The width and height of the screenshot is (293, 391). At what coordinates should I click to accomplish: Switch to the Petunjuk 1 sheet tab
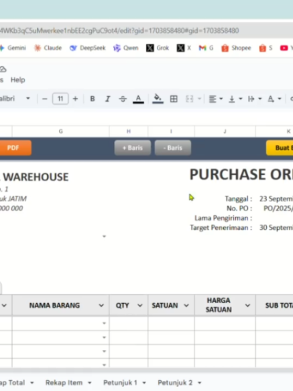pos(120,383)
